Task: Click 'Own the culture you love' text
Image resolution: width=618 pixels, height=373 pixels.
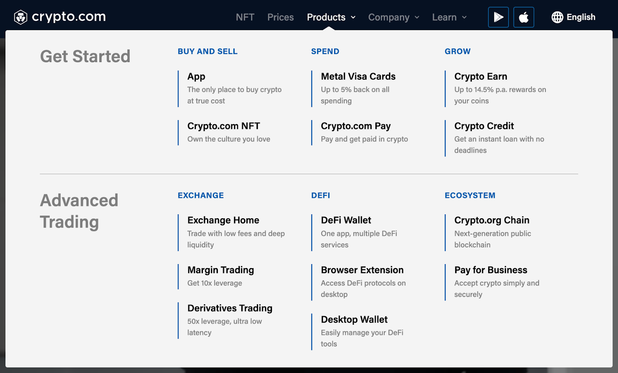Action: pos(229,139)
